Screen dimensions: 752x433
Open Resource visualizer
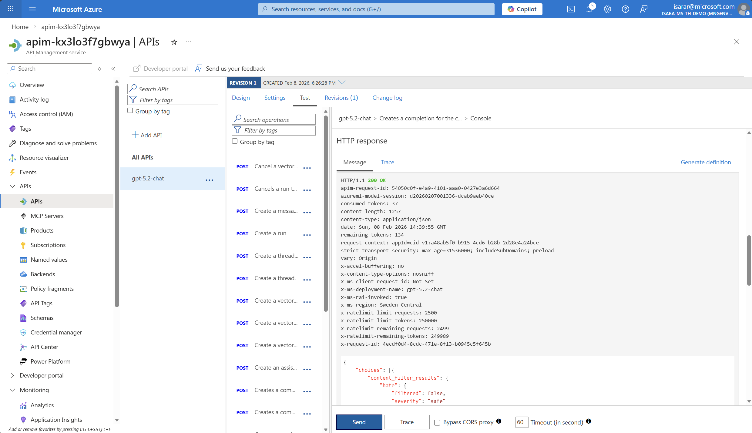(44, 158)
